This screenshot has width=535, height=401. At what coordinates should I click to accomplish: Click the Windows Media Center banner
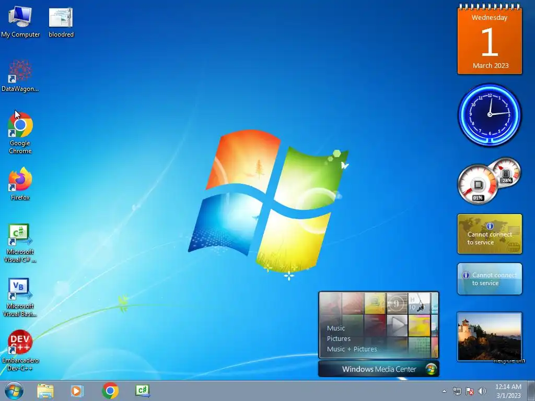point(379,369)
